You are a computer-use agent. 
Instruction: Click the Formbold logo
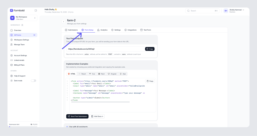point(17,11)
